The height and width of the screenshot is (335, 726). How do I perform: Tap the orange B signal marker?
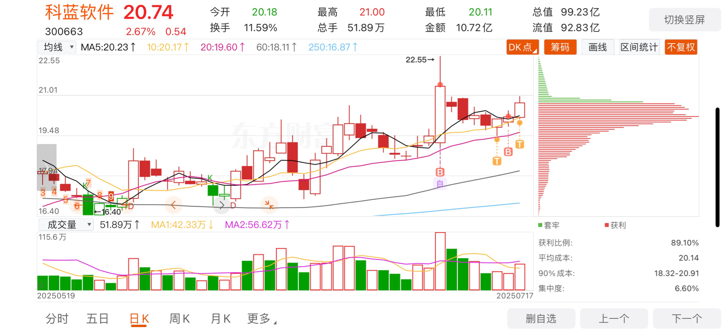coord(508,152)
